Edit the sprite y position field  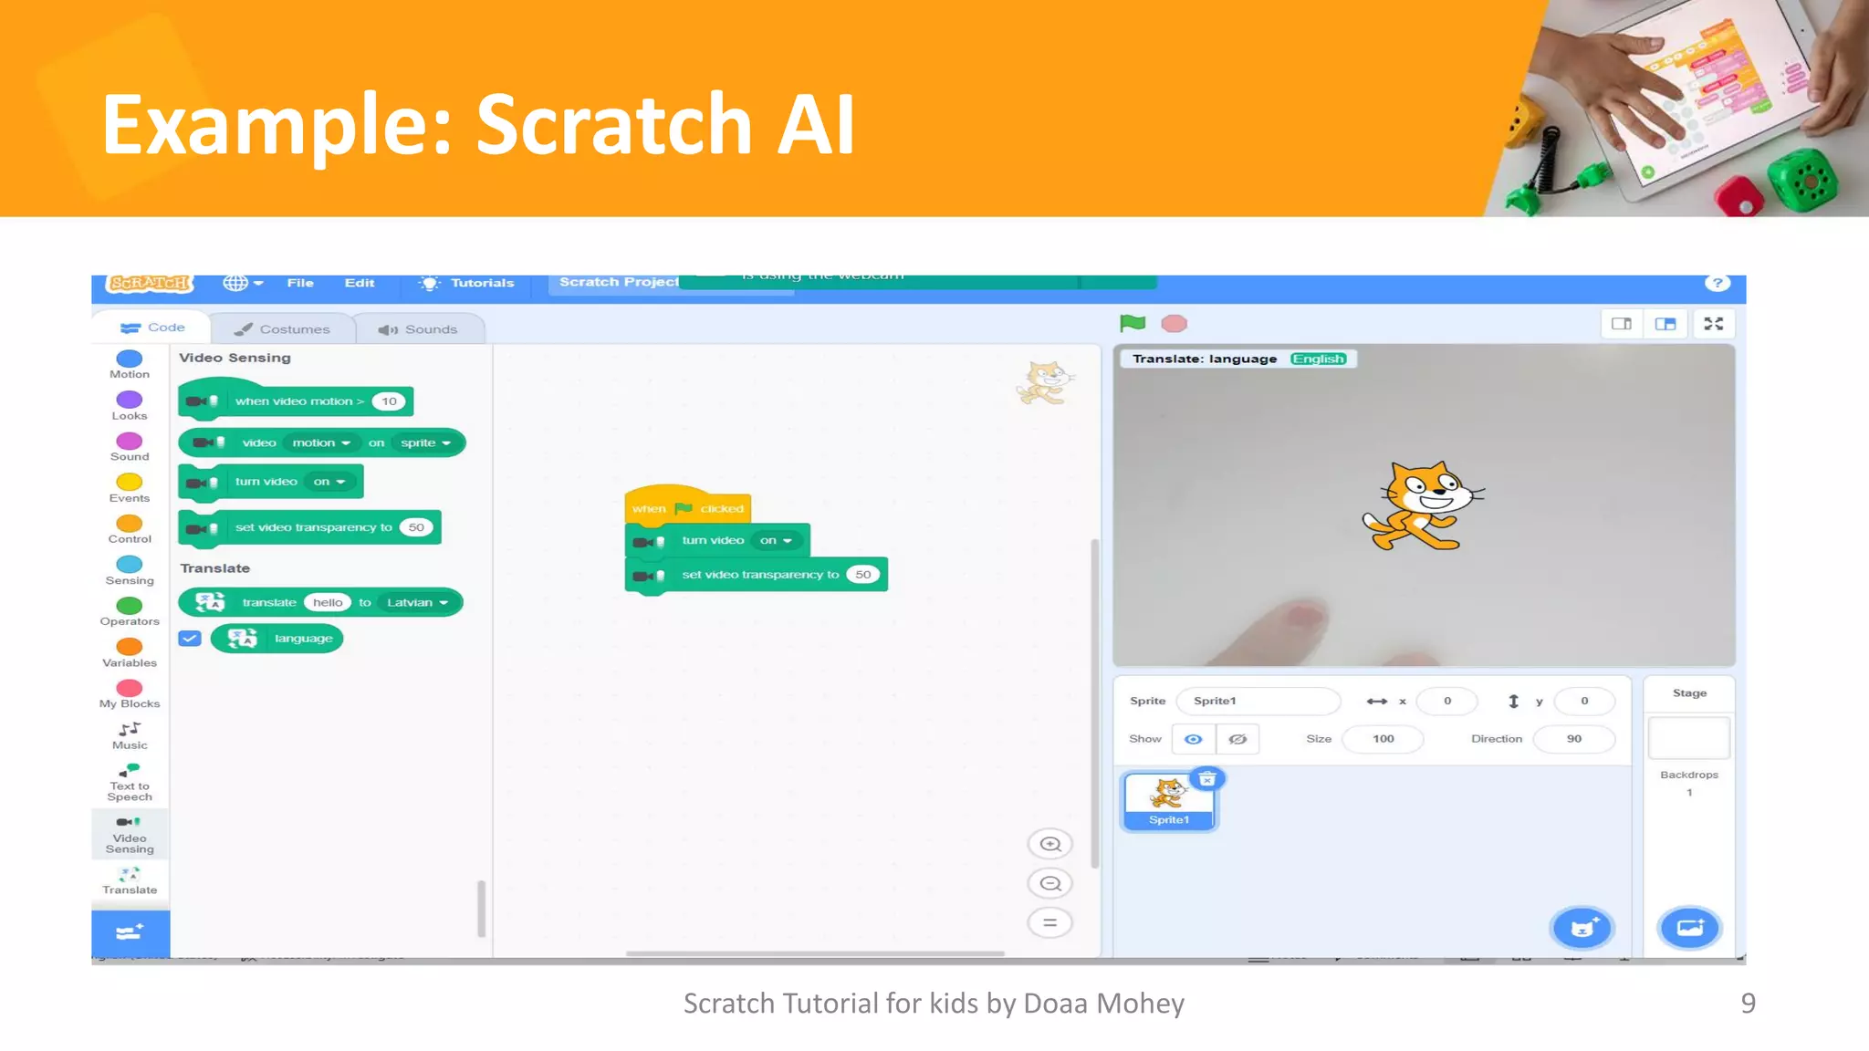pyautogui.click(x=1584, y=701)
